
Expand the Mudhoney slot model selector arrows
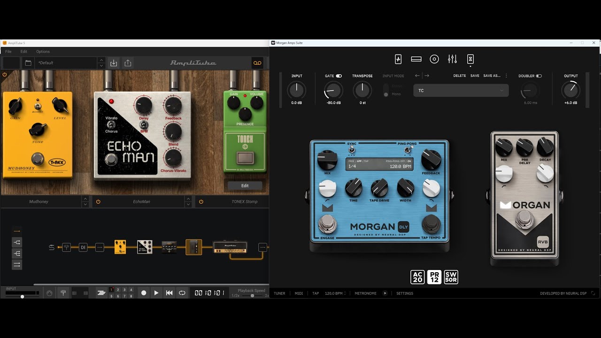85,201
